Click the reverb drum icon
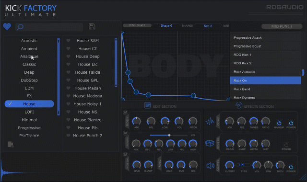 (210, 143)
